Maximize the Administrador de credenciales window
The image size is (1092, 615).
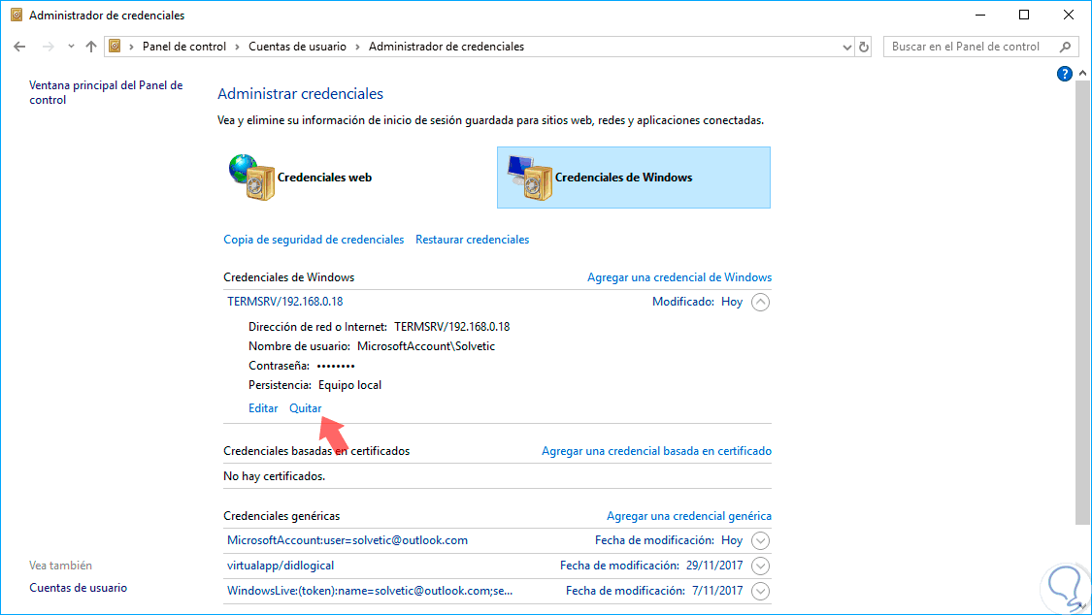(1024, 15)
